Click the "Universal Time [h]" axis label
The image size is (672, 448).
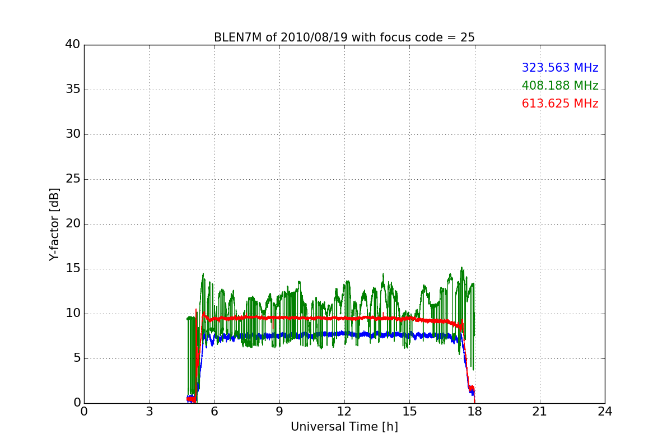(x=344, y=427)
